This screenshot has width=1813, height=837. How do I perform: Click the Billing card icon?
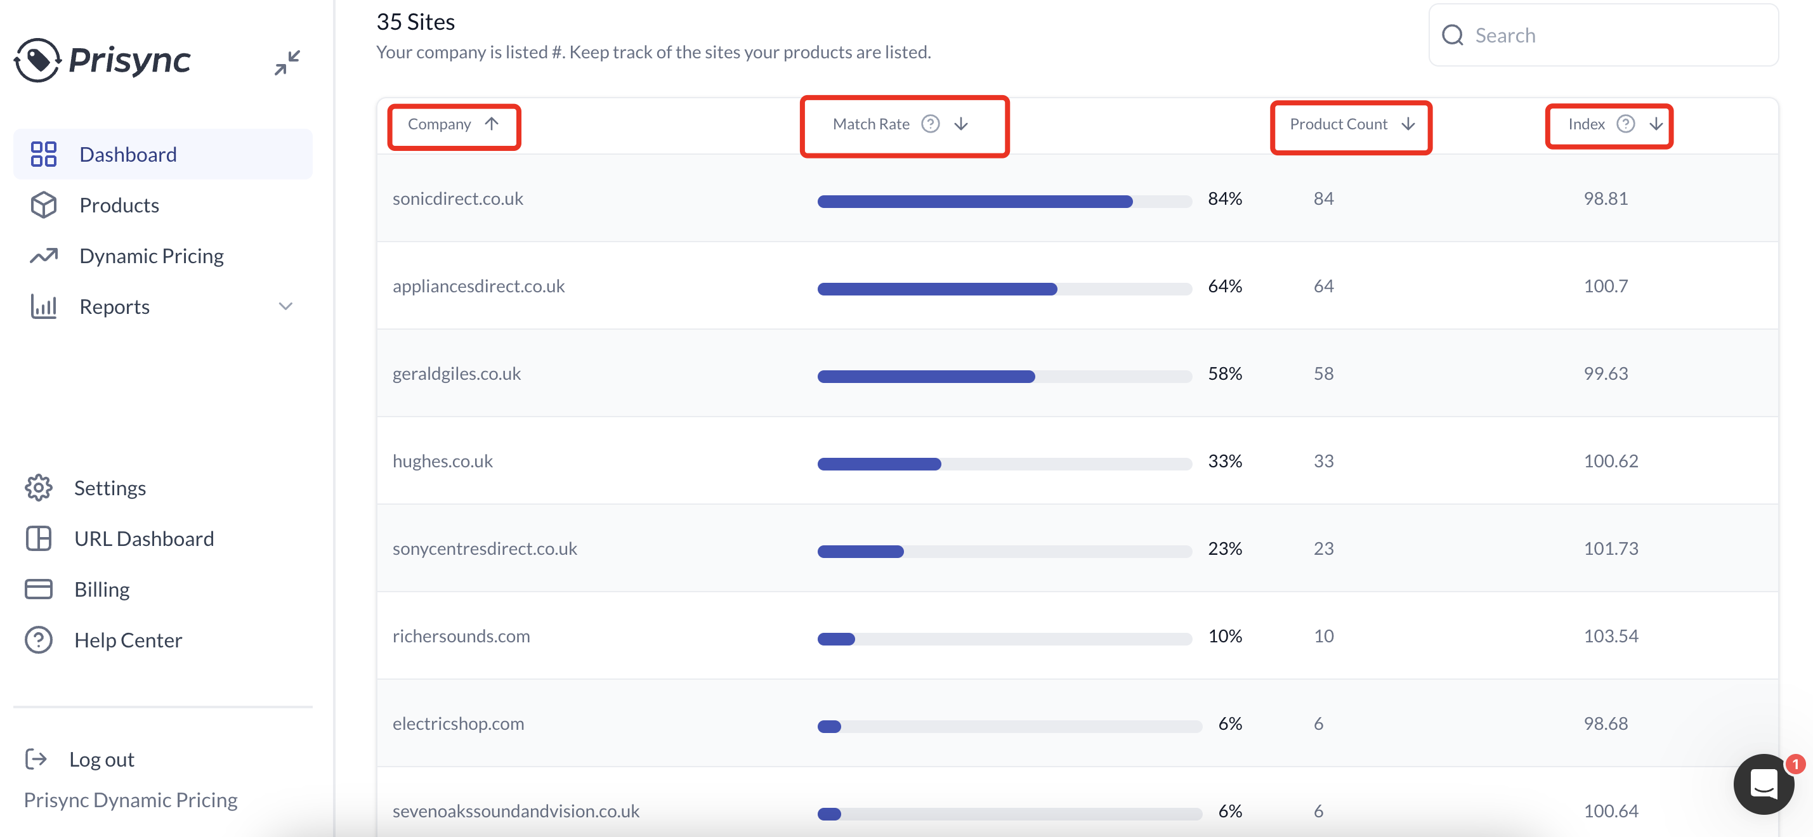pyautogui.click(x=39, y=588)
